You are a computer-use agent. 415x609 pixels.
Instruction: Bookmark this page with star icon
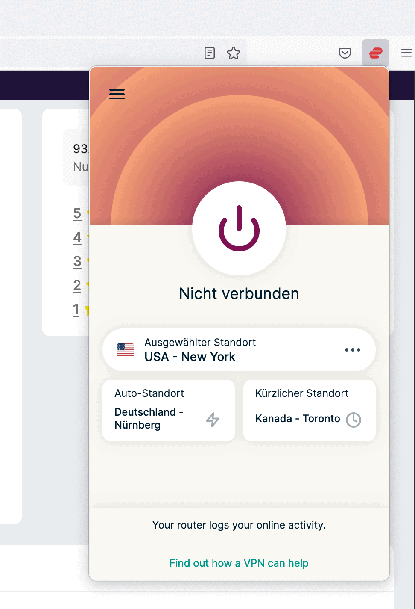coord(234,53)
